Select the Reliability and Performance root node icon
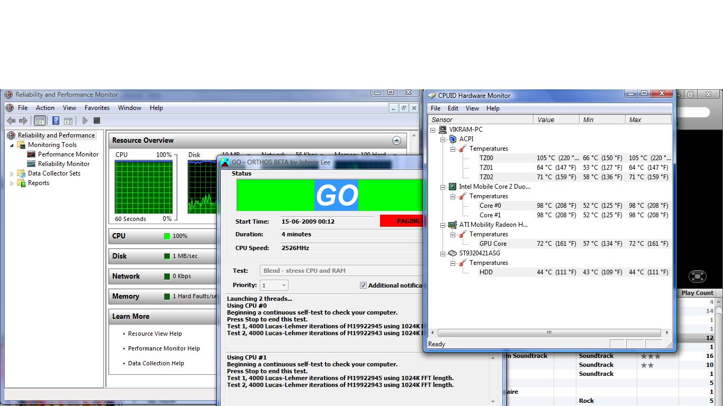 click(11, 135)
